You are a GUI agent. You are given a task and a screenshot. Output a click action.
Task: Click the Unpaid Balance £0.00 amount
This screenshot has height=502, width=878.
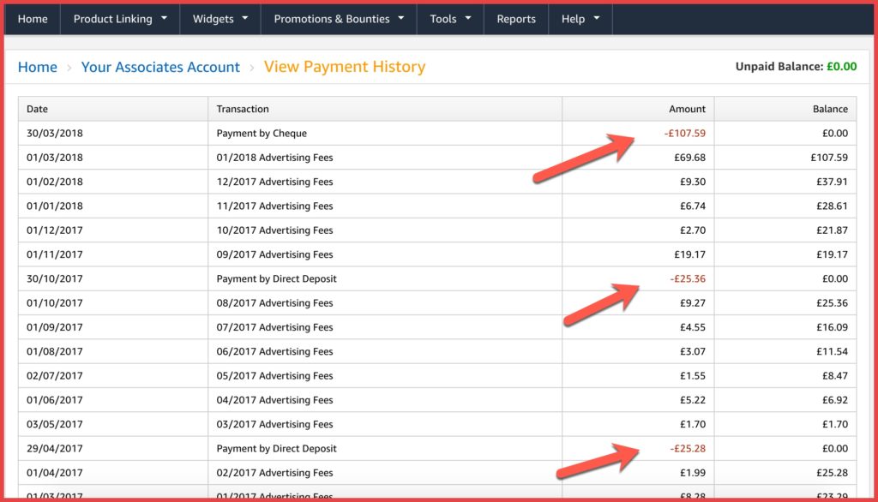click(842, 67)
